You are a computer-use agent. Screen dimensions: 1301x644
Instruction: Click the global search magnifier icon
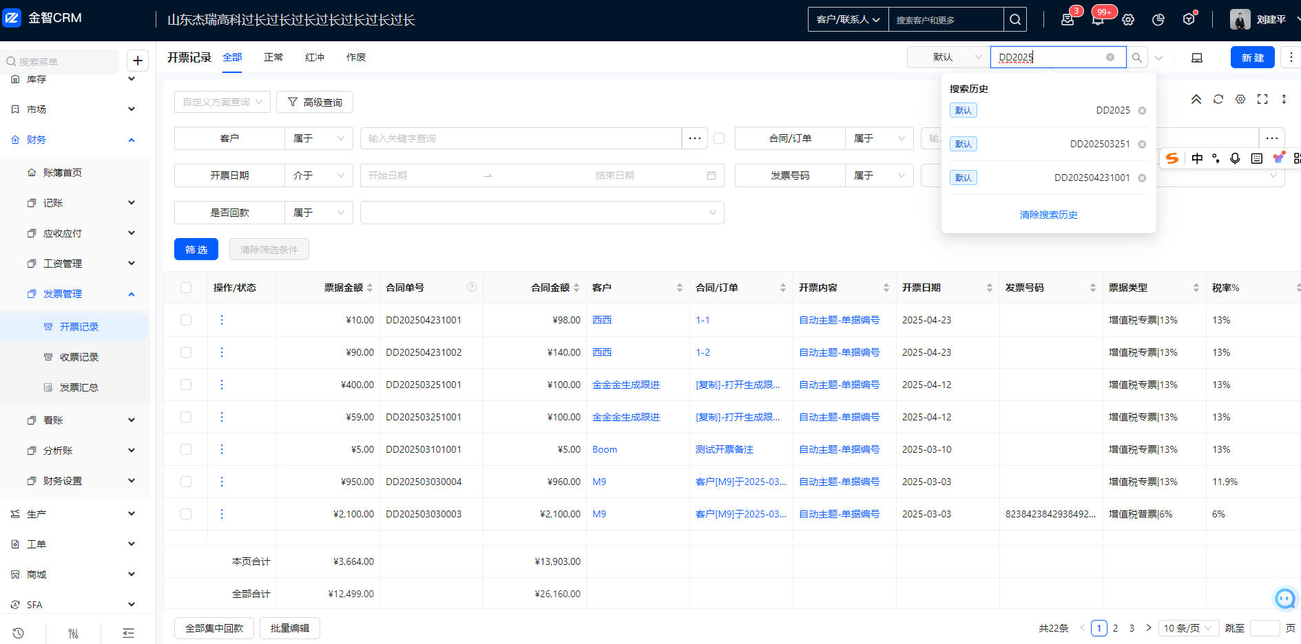tap(1015, 19)
